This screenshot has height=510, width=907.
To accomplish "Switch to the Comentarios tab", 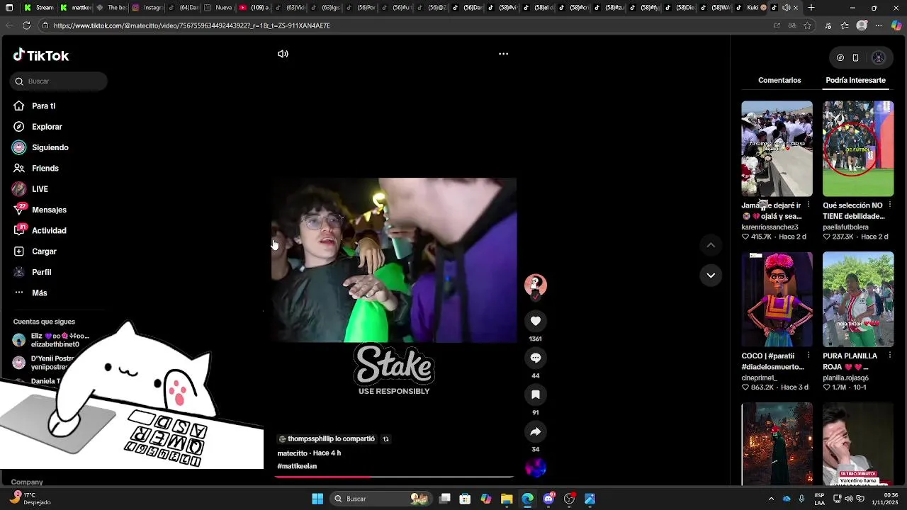I will pos(779,80).
